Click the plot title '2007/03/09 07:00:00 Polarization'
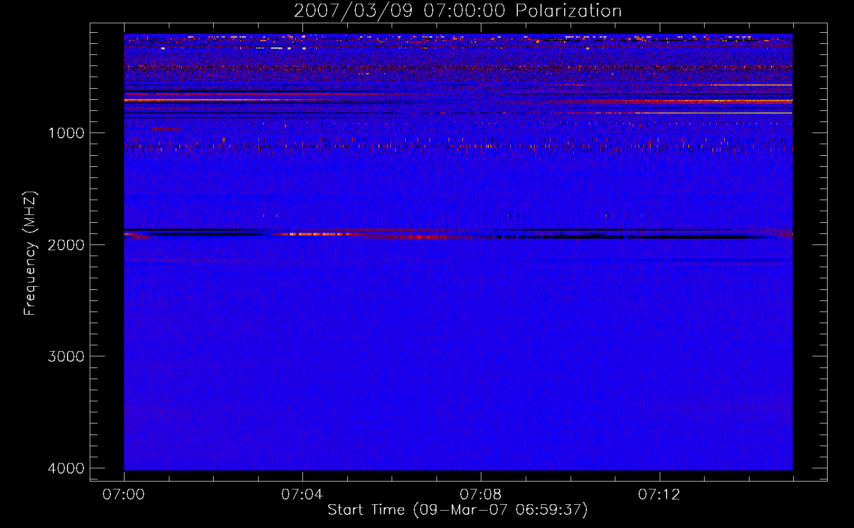 (x=458, y=11)
